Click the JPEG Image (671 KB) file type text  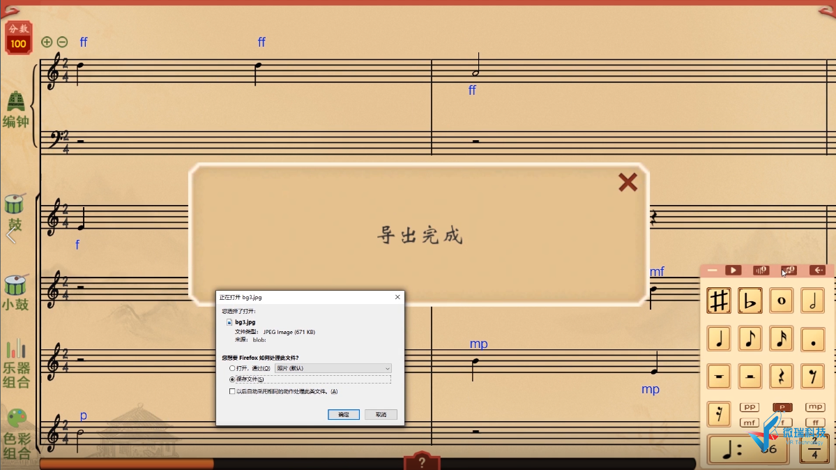pyautogui.click(x=289, y=332)
